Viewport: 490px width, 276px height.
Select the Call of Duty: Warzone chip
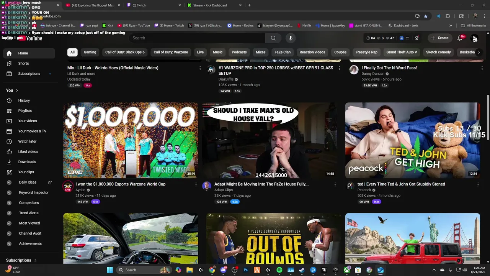pyautogui.click(x=171, y=52)
